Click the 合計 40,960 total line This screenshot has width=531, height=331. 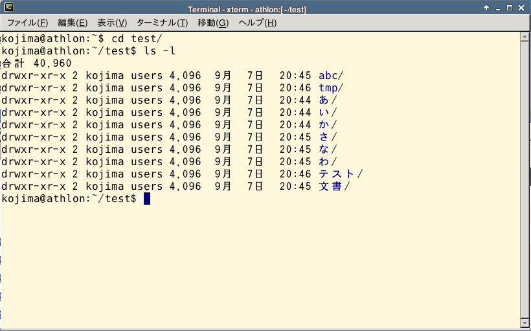(36, 63)
